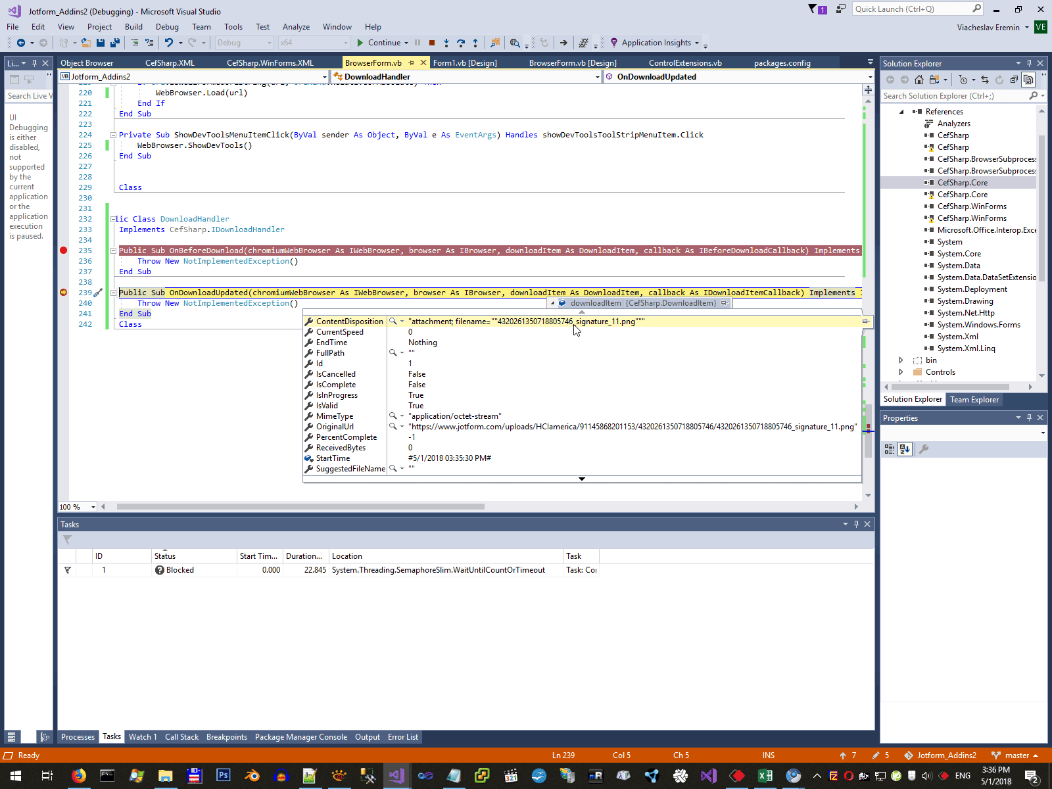Click the Undo icon in the toolbar
Viewport: 1052px width, 789px height.
point(169,43)
